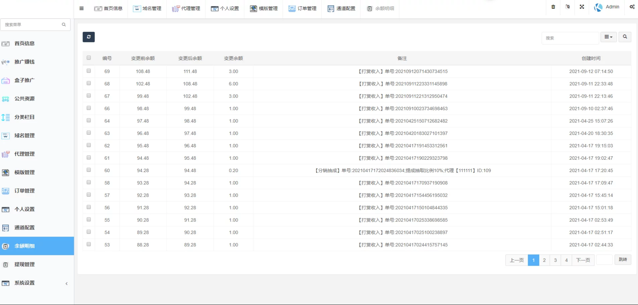The width and height of the screenshot is (638, 305).
Task: Switch to the 域名管理 top tab
Action: click(147, 8)
